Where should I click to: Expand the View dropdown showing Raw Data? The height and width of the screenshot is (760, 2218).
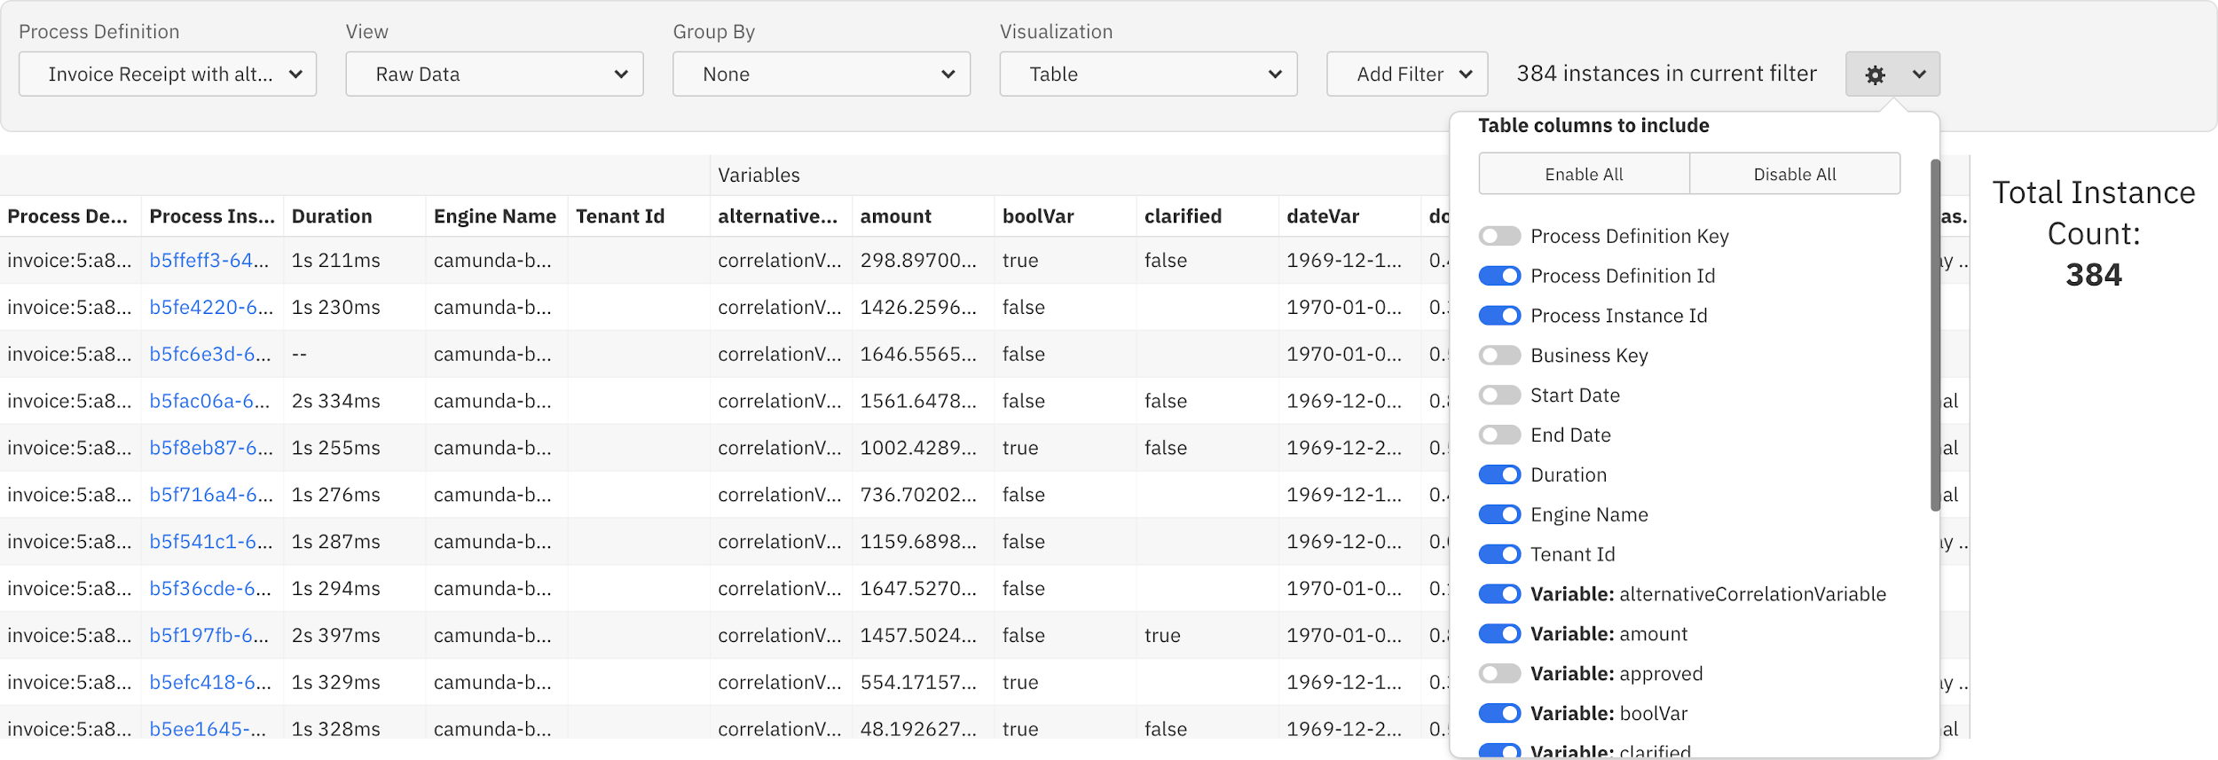pos(494,74)
